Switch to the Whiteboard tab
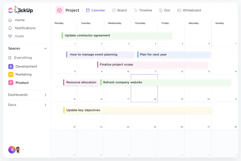241x161 pixels. pyautogui.click(x=189, y=10)
